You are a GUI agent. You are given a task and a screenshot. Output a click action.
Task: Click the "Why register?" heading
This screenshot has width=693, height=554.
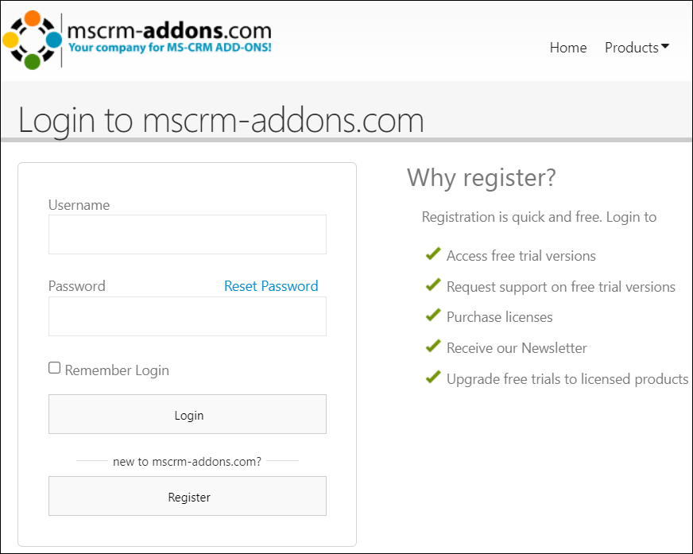click(481, 177)
